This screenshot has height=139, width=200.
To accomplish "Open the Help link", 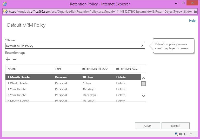I will tap(192, 21).
